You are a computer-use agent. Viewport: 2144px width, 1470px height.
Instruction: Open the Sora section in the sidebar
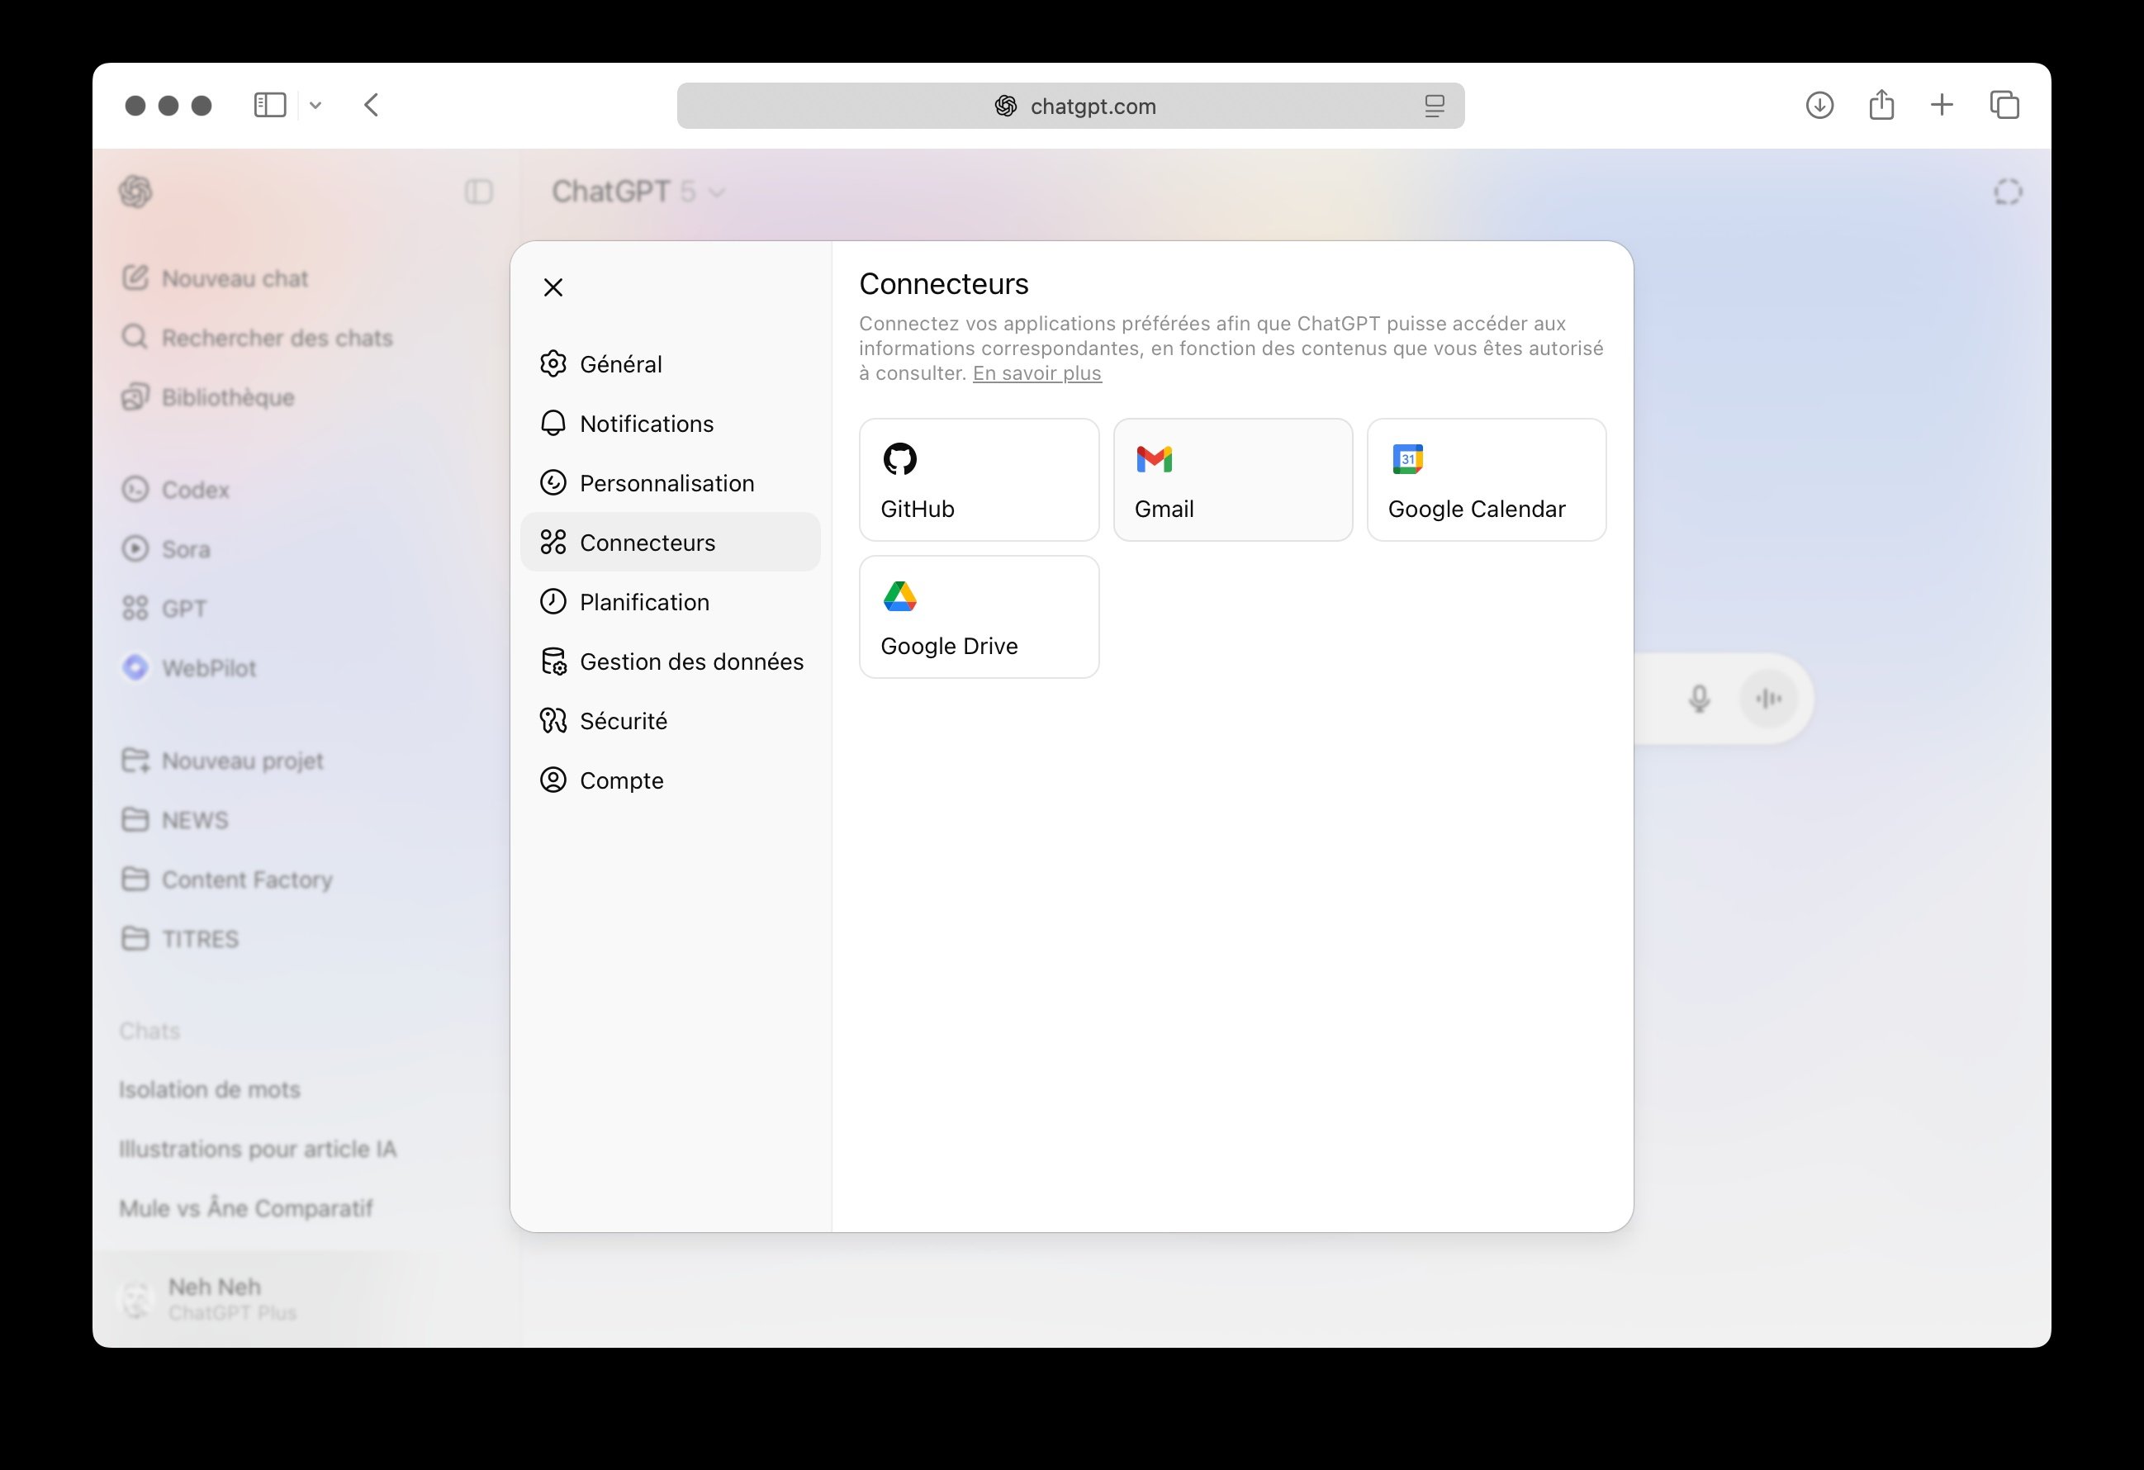(181, 548)
